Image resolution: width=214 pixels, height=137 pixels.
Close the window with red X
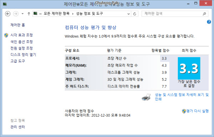tap(206, 3)
